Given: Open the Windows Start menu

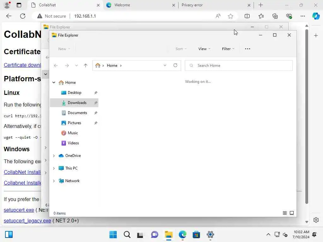Looking at the screenshot, I should pos(113,234).
